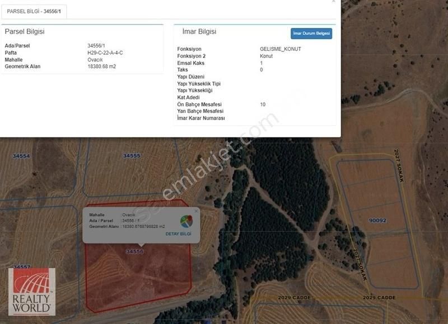This screenshot has width=448, height=324.
Task: Select parcel 34555 on the map
Action: click(x=132, y=156)
